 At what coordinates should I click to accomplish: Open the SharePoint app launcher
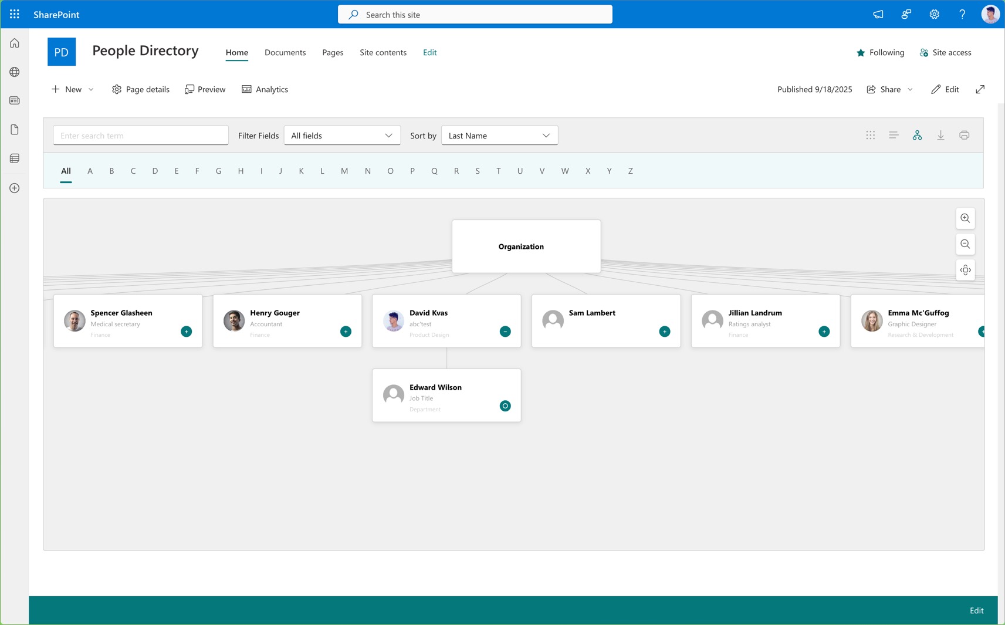pyautogui.click(x=15, y=14)
